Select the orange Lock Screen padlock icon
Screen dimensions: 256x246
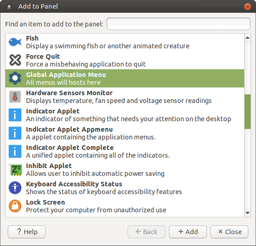(x=15, y=206)
